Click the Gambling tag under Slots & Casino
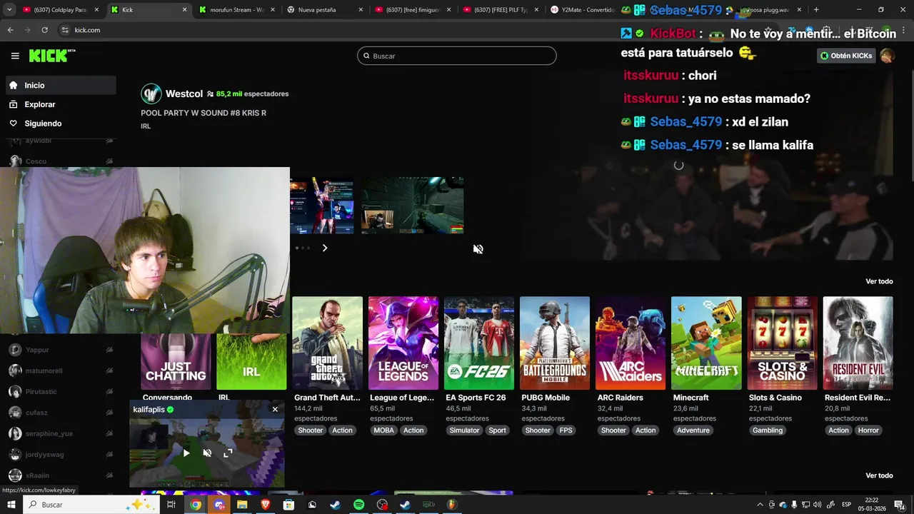Screen dimensions: 914x514 click(x=768, y=430)
